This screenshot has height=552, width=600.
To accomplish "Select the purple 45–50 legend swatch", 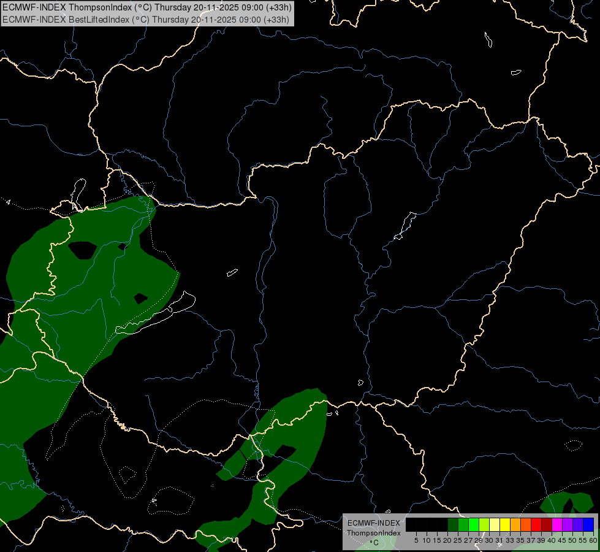I will (568, 524).
